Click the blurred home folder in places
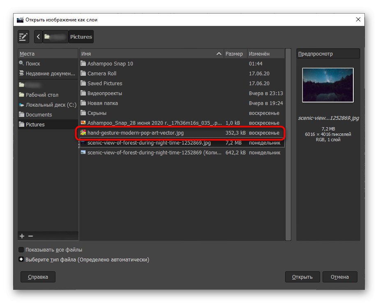This screenshot has height=303, width=378. point(48,85)
